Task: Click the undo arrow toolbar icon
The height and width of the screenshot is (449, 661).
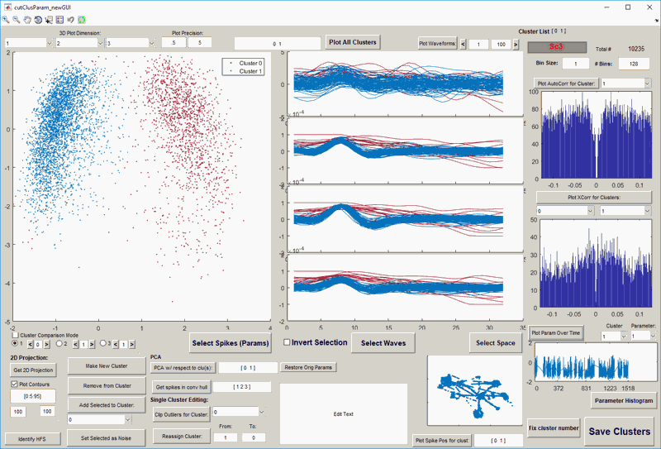Action: [71, 19]
